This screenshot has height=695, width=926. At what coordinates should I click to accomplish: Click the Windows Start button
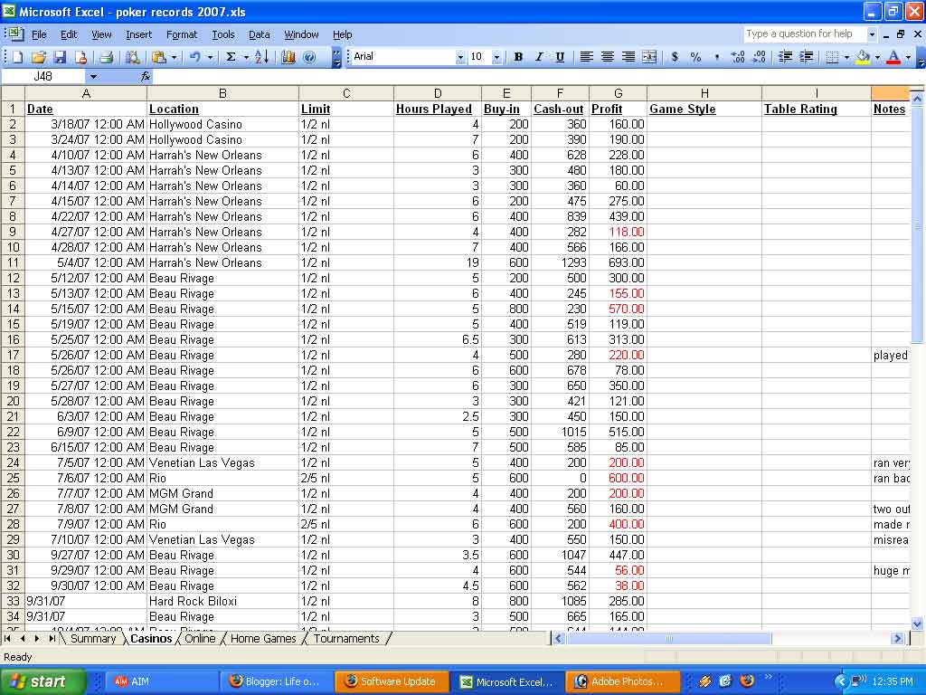[43, 681]
